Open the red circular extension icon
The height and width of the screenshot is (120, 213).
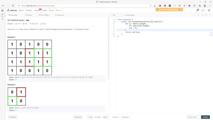tap(165, 6)
